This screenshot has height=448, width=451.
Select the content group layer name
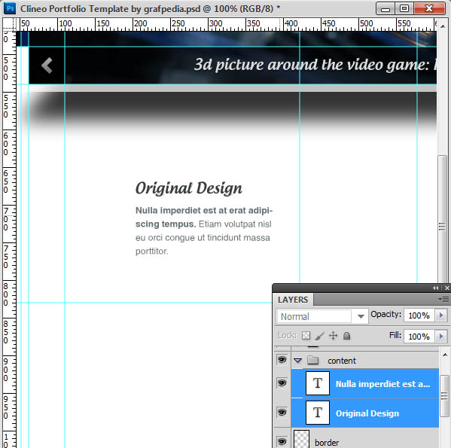[342, 361]
